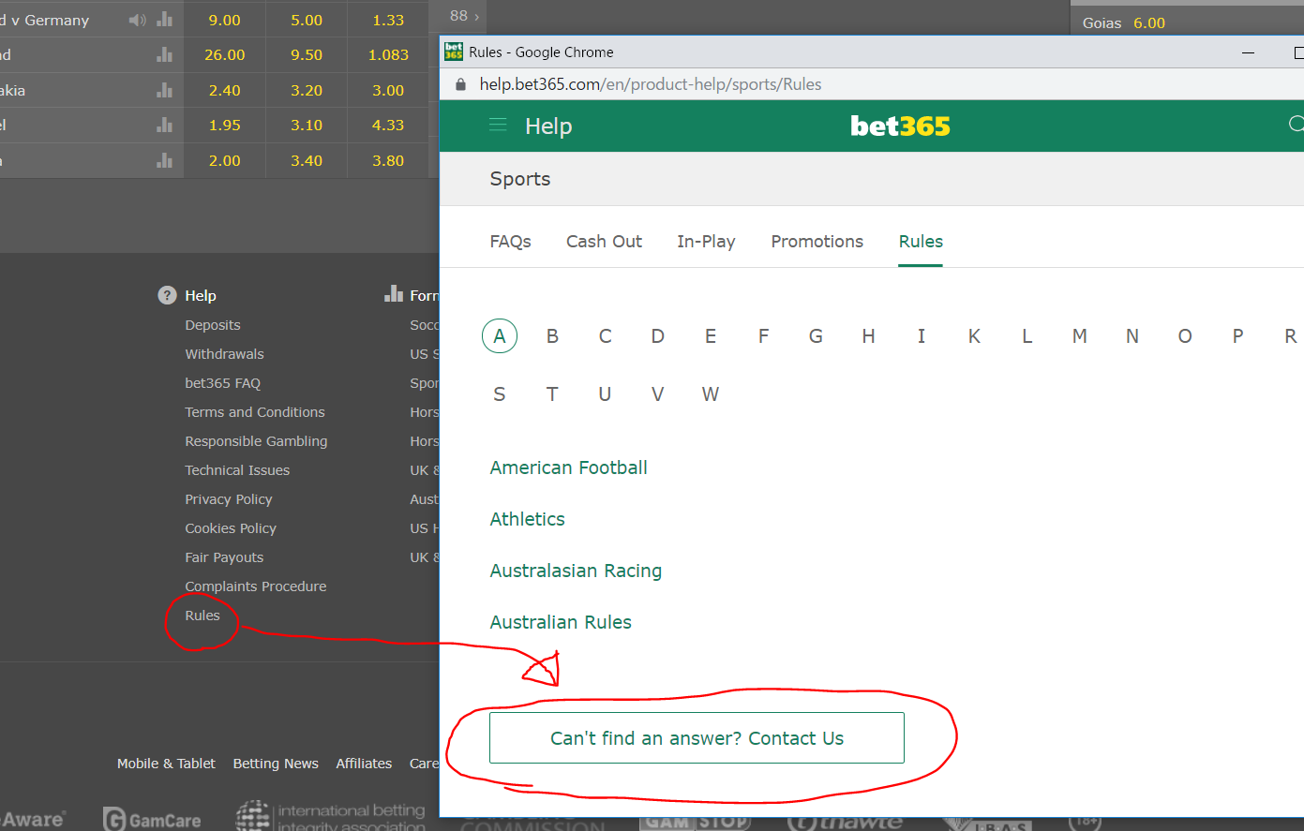Open Complaints Procedure footer link
The image size is (1304, 831).
[x=256, y=586]
